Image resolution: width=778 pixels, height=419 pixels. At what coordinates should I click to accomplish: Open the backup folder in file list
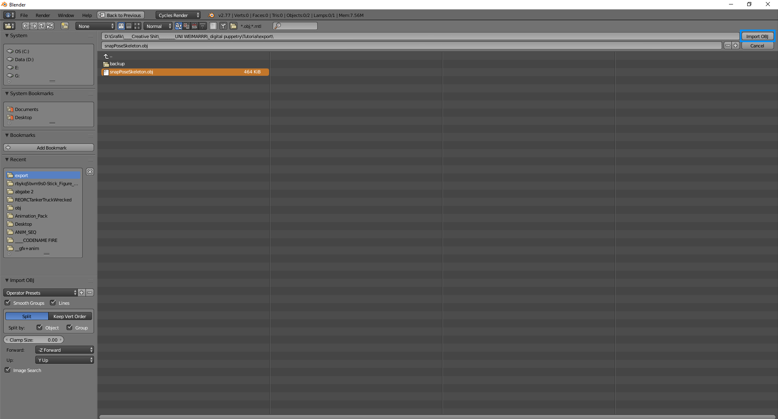tap(117, 64)
